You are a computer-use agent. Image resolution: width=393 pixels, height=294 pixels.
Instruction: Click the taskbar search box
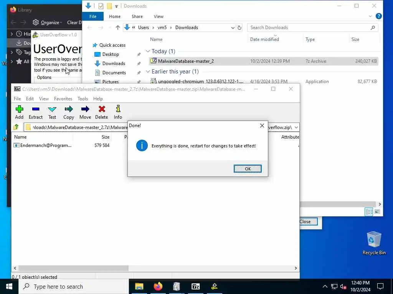74,286
